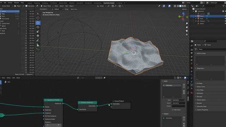This screenshot has height=127, width=226.
Task: Select the Transform tool
Action: coord(38,36)
